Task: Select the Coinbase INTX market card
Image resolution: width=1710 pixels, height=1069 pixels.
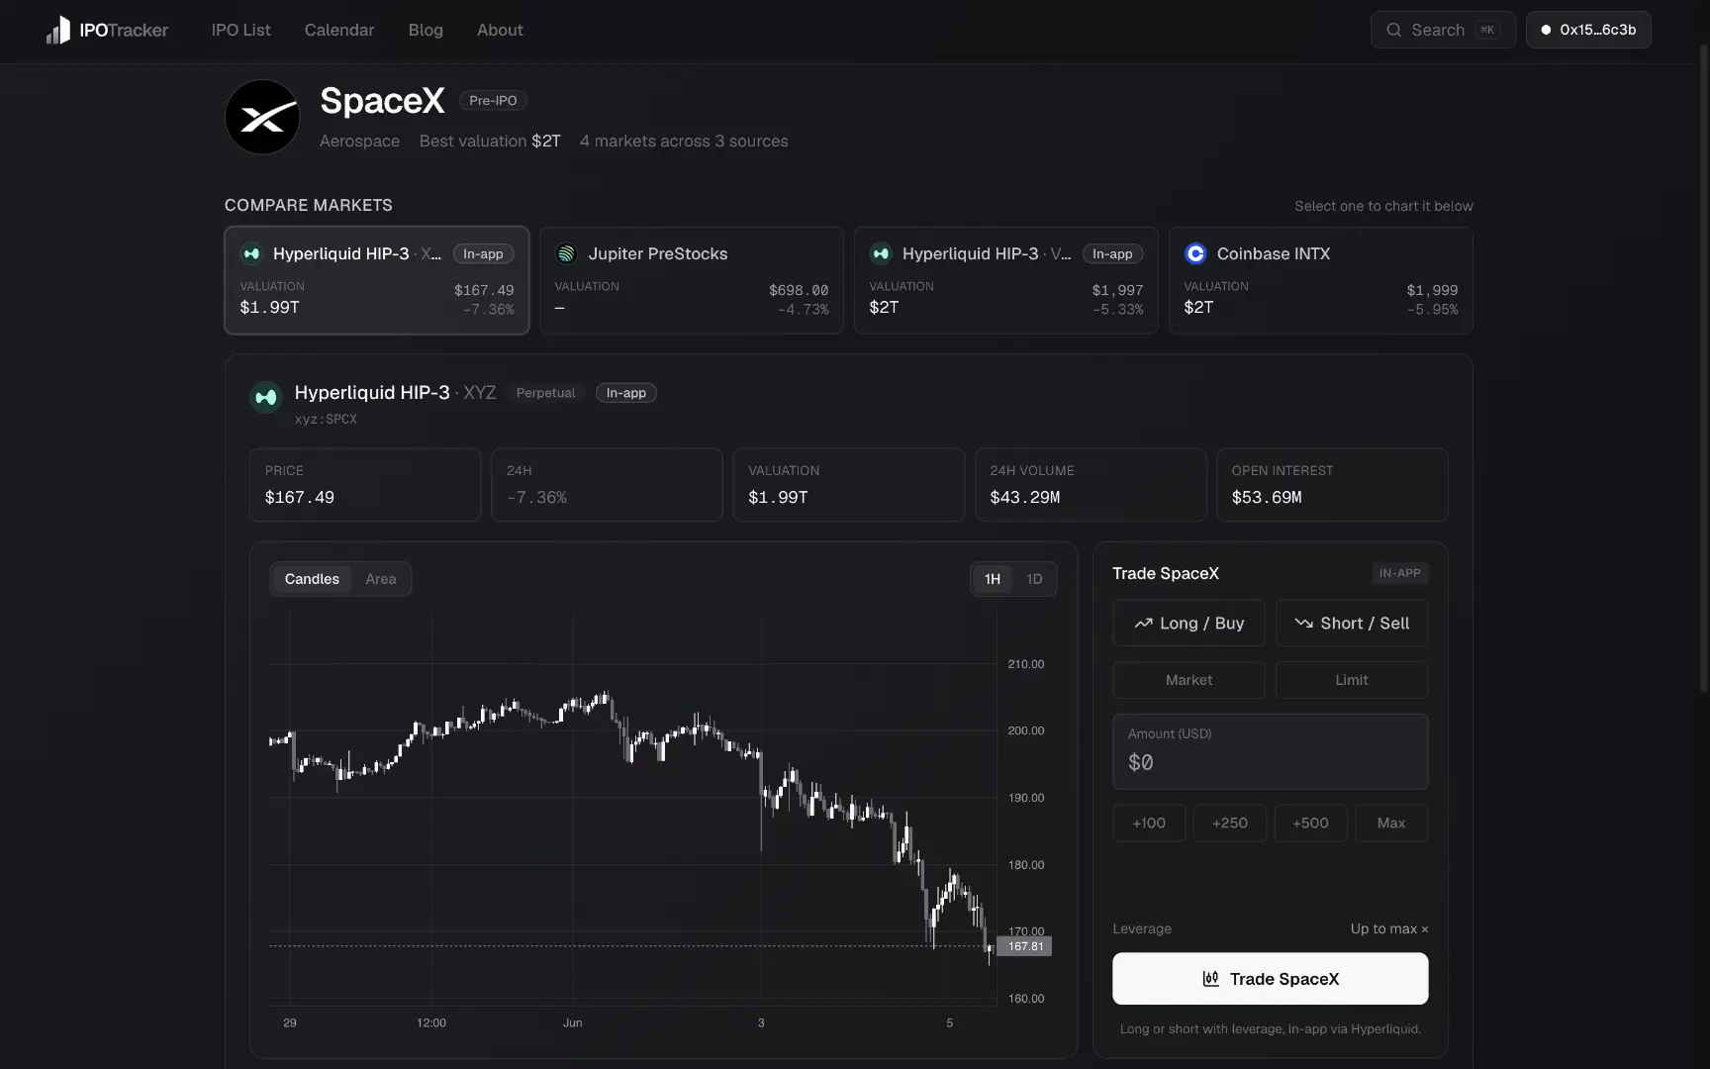Action: pyautogui.click(x=1321, y=280)
